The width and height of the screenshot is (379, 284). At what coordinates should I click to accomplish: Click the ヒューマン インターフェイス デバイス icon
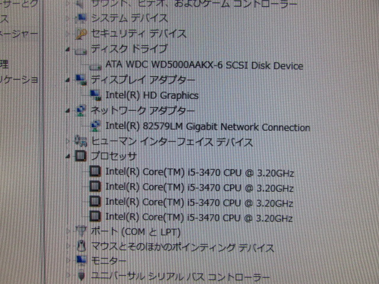click(81, 141)
